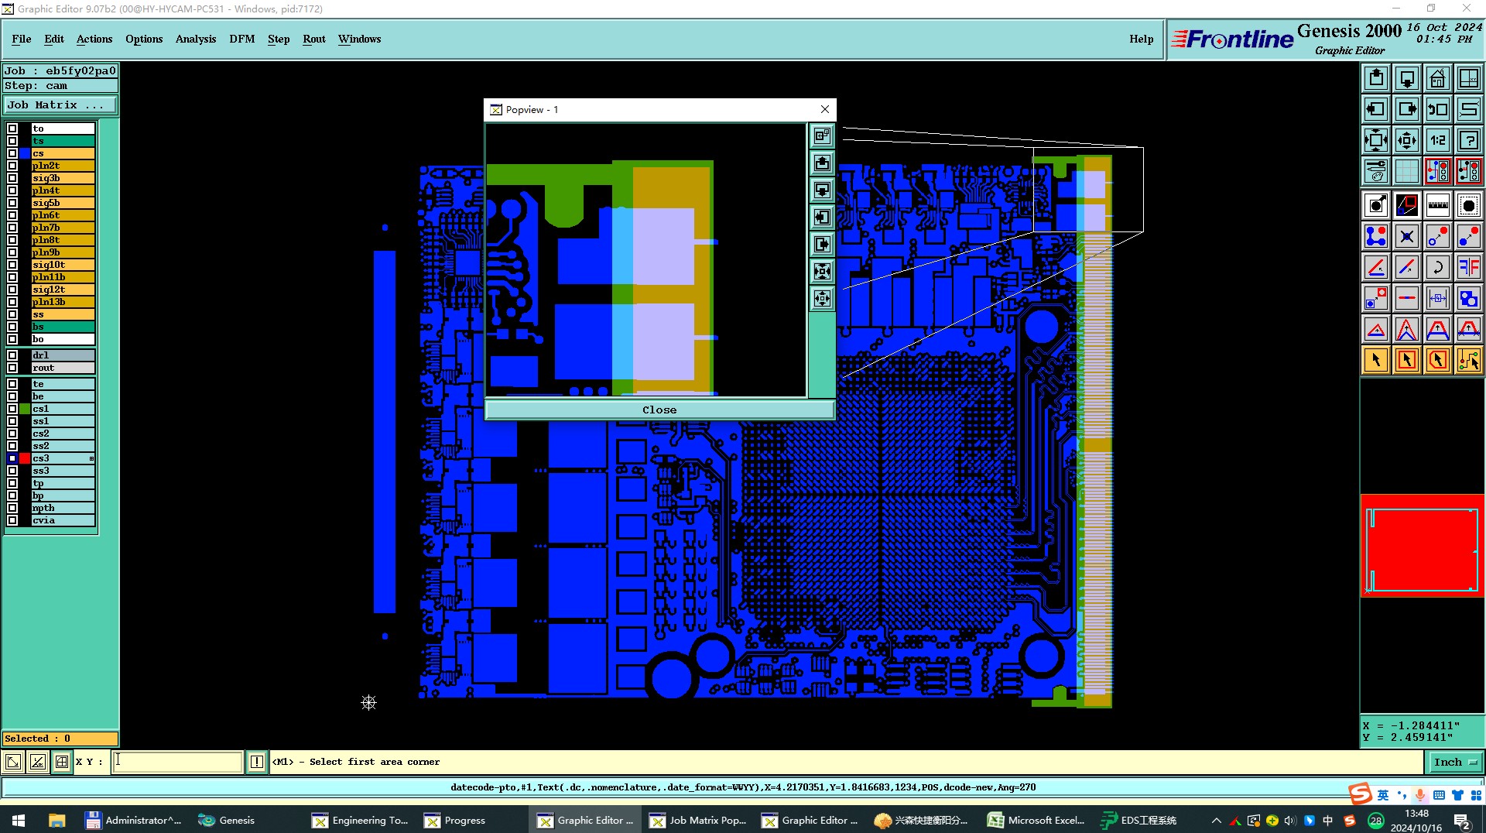
Task: Click the Popview pan up icon
Action: [822, 163]
